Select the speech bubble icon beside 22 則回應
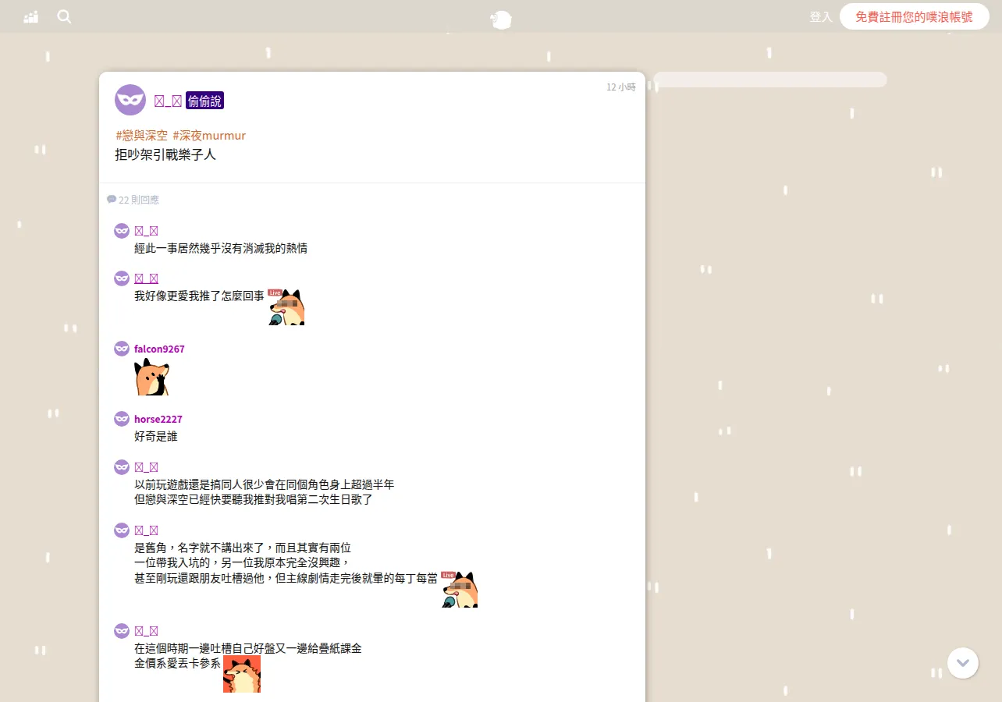 click(x=112, y=199)
